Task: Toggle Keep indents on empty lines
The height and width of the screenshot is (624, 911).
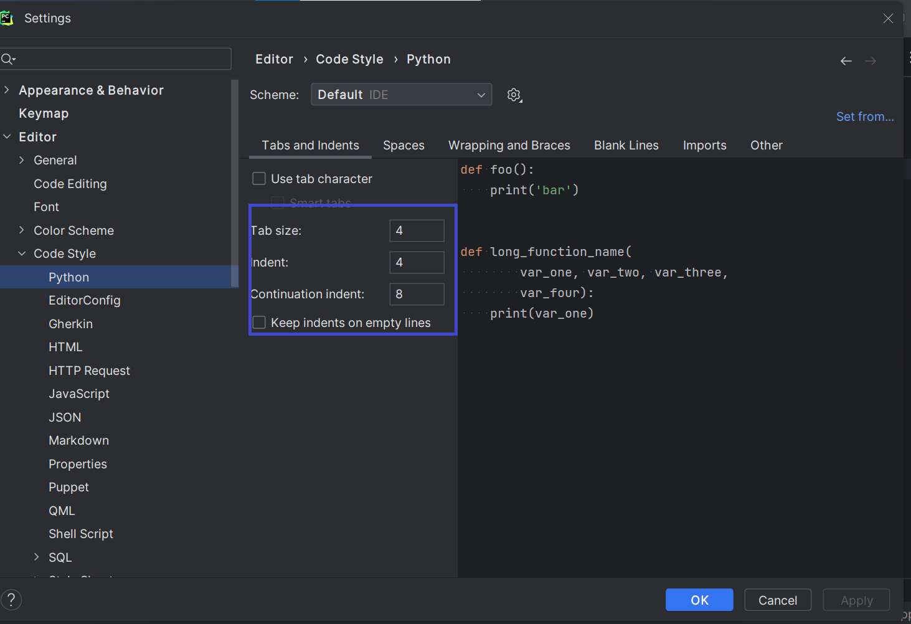Action: pyautogui.click(x=259, y=323)
